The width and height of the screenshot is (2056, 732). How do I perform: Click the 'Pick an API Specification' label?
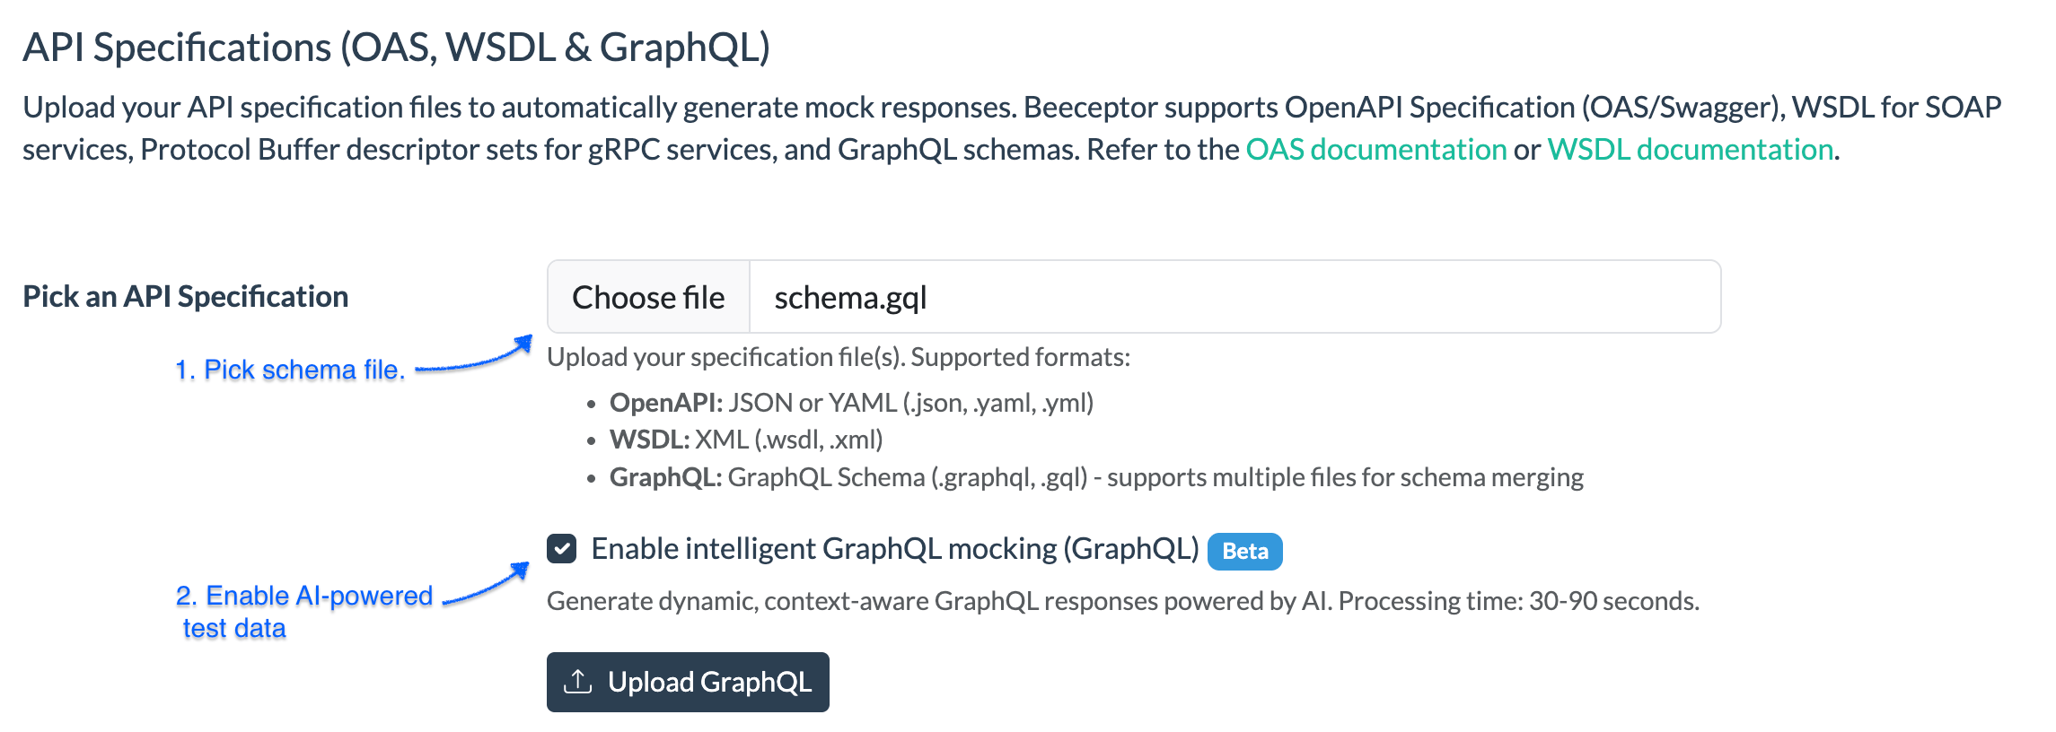(186, 297)
